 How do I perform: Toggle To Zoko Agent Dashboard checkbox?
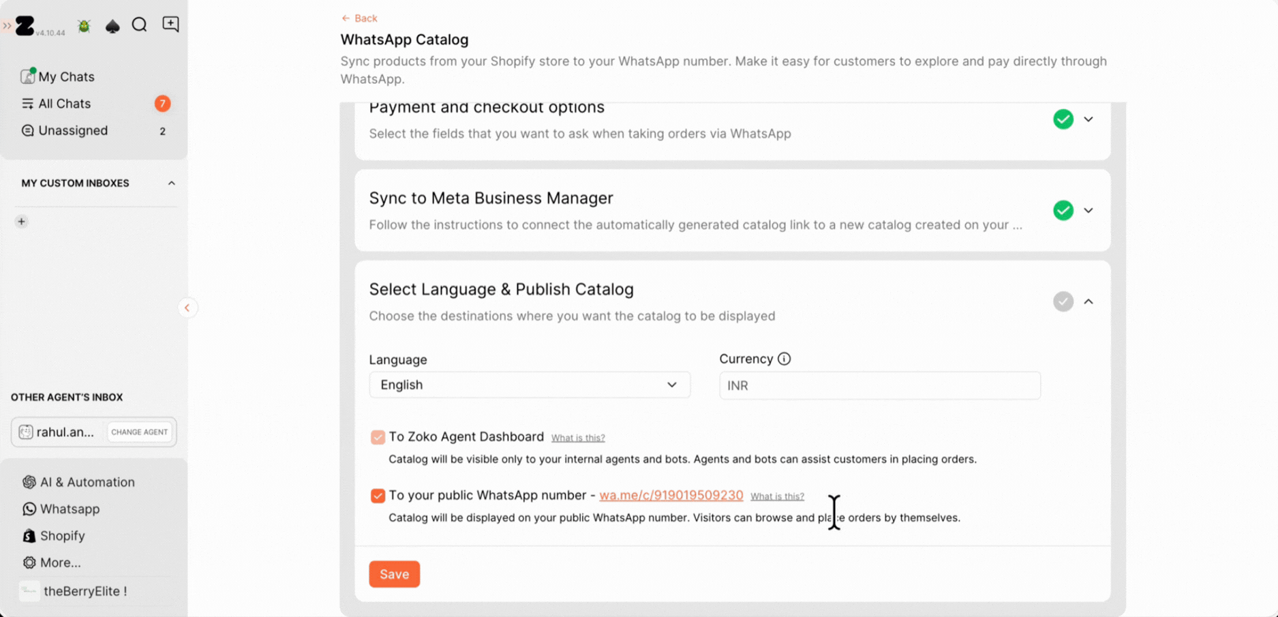pos(378,437)
